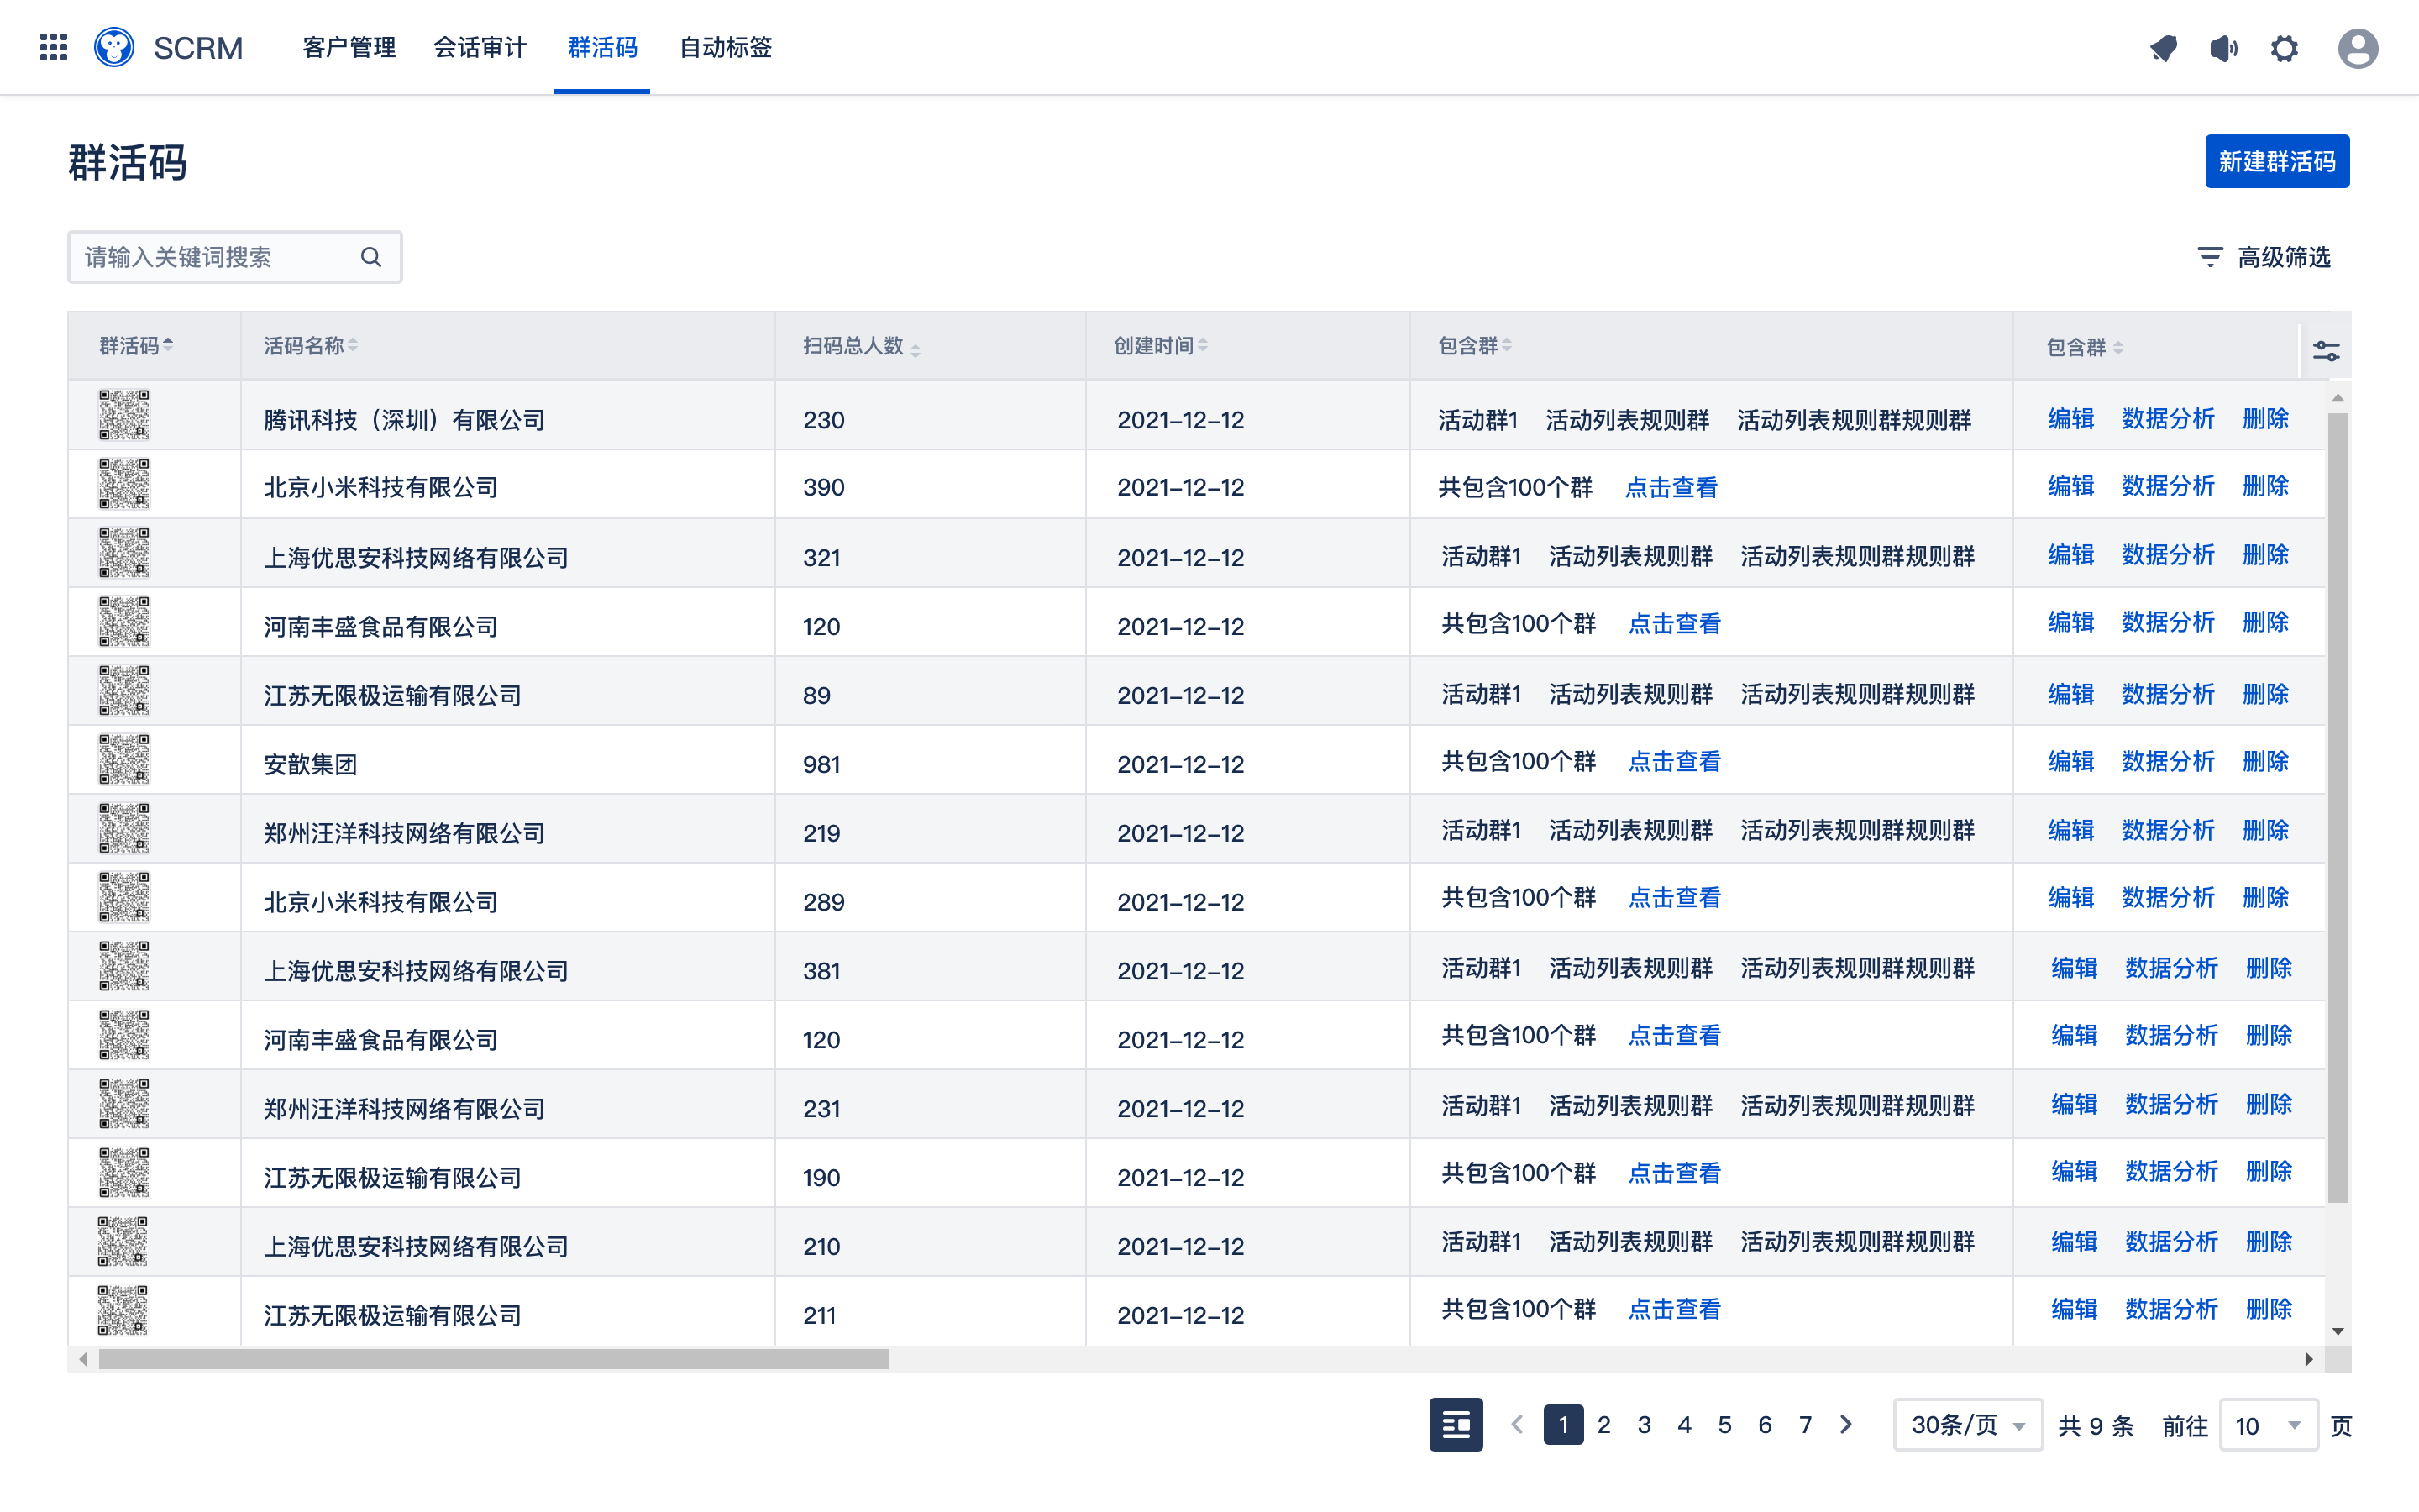Focus the 请输入关键词搜索 search field
This screenshot has width=2419, height=1512.
235,257
